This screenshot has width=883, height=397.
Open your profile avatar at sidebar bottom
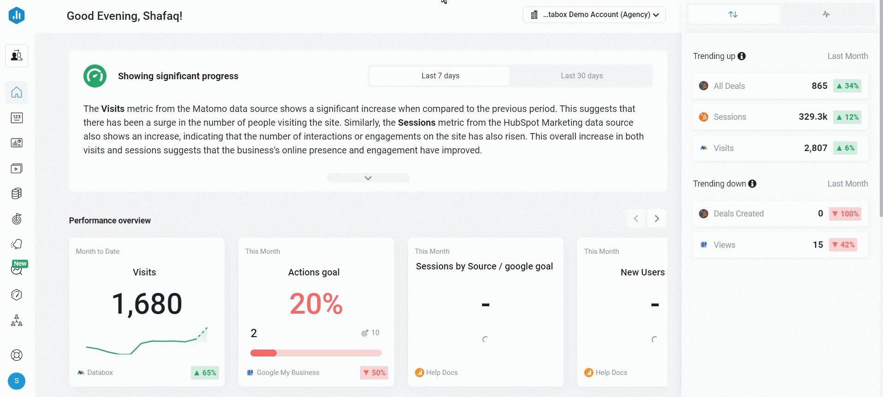tap(17, 381)
